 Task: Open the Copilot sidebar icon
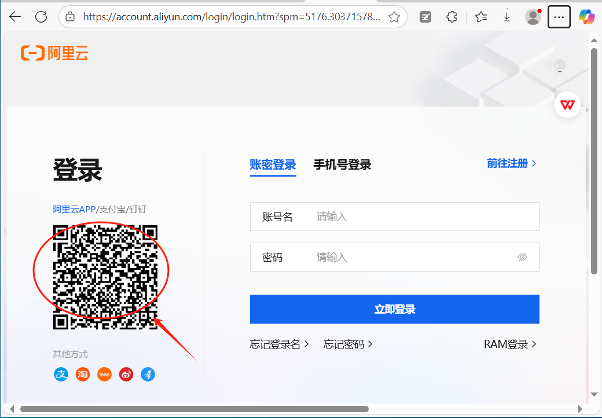(x=586, y=17)
